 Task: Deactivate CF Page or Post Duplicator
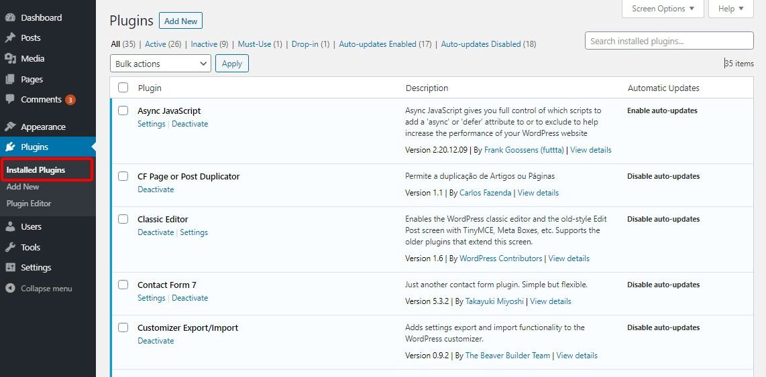tap(156, 190)
